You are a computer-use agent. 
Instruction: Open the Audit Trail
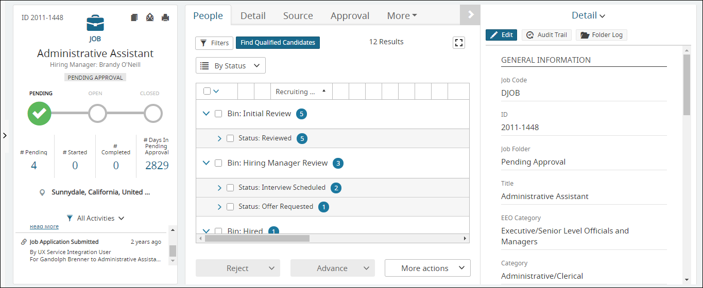546,35
